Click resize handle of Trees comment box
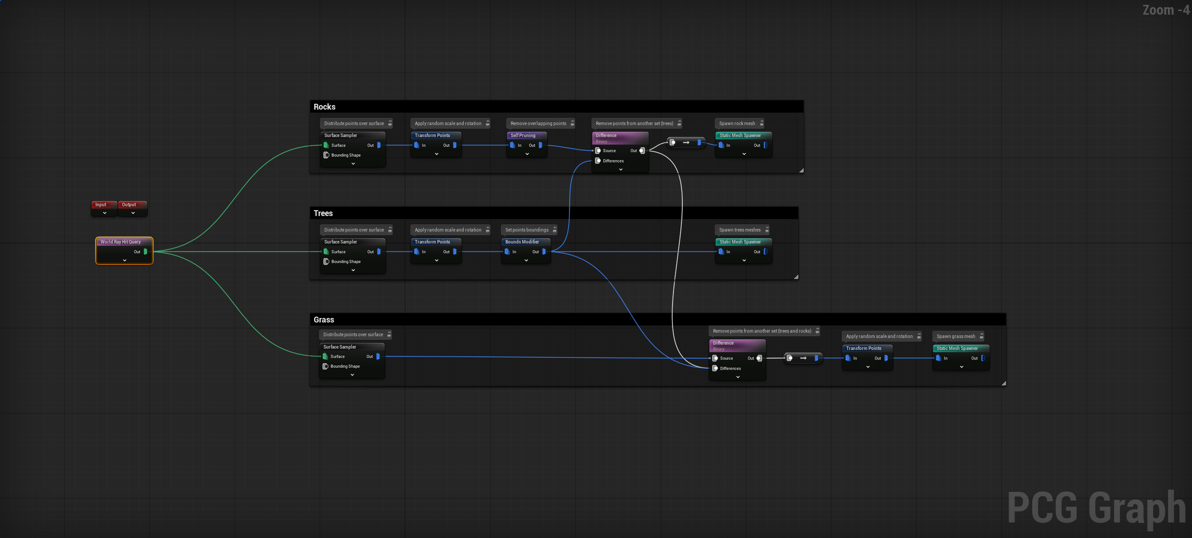The height and width of the screenshot is (538, 1192). tap(796, 277)
